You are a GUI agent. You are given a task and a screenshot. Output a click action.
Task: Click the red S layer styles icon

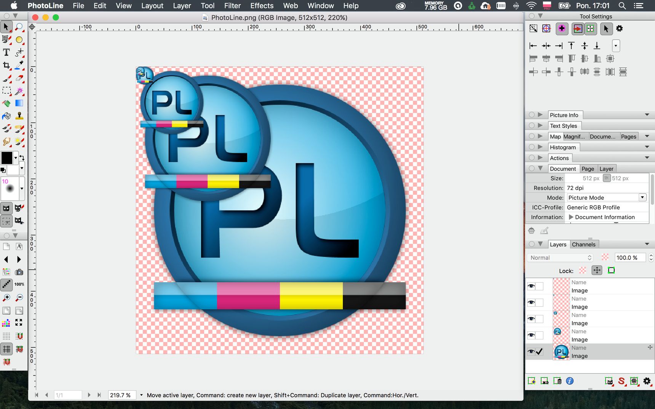(621, 381)
